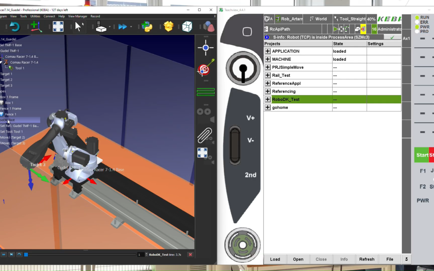
Task: Click the 3D shapes icon in toolbar
Action: tap(209, 27)
